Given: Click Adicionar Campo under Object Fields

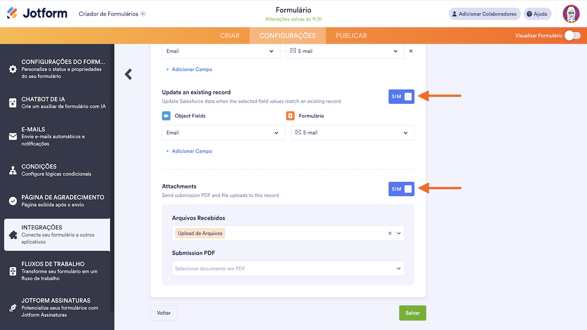Looking at the screenshot, I should click(x=189, y=151).
